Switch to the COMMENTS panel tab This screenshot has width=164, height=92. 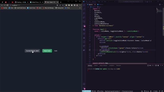point(112,65)
